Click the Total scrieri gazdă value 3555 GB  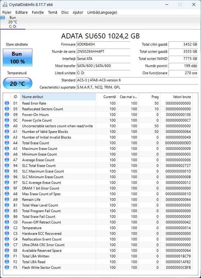[x=183, y=52]
